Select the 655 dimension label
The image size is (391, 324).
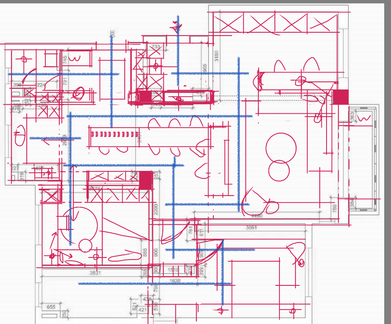click(51, 307)
